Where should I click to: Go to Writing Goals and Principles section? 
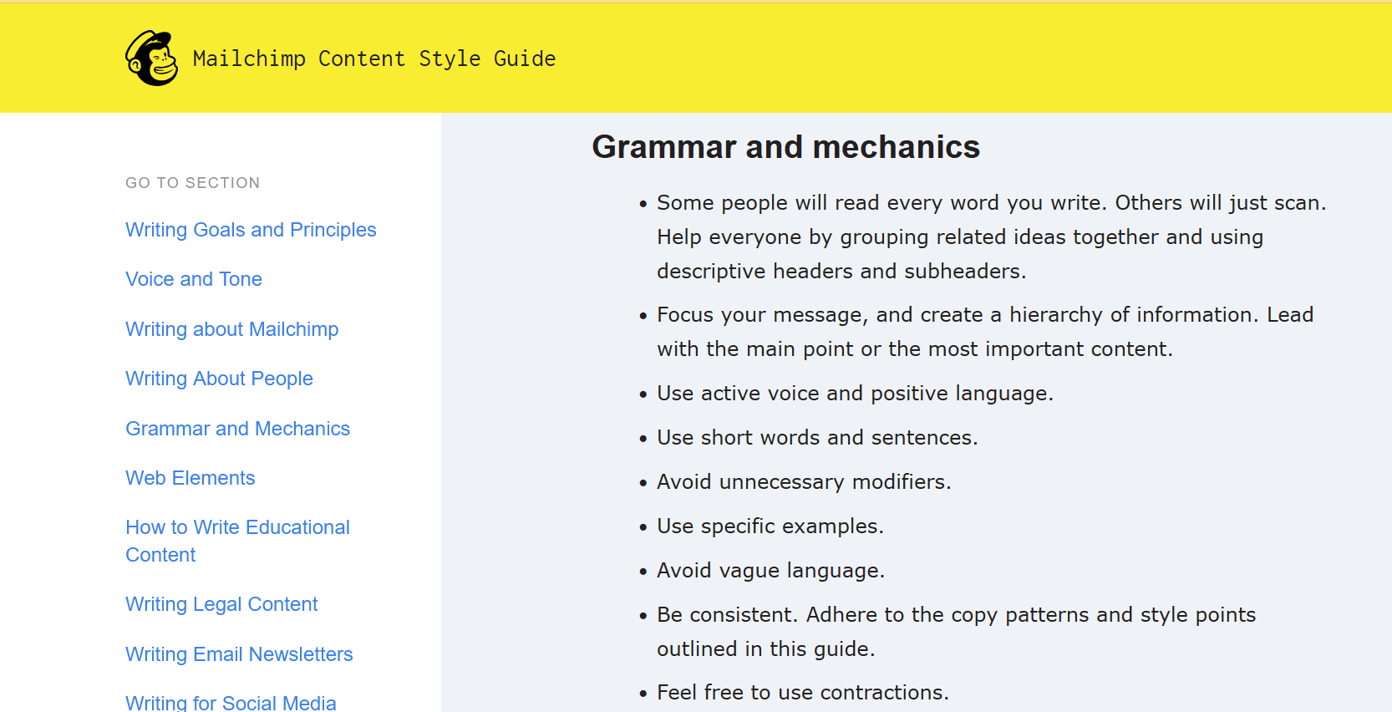(x=251, y=230)
